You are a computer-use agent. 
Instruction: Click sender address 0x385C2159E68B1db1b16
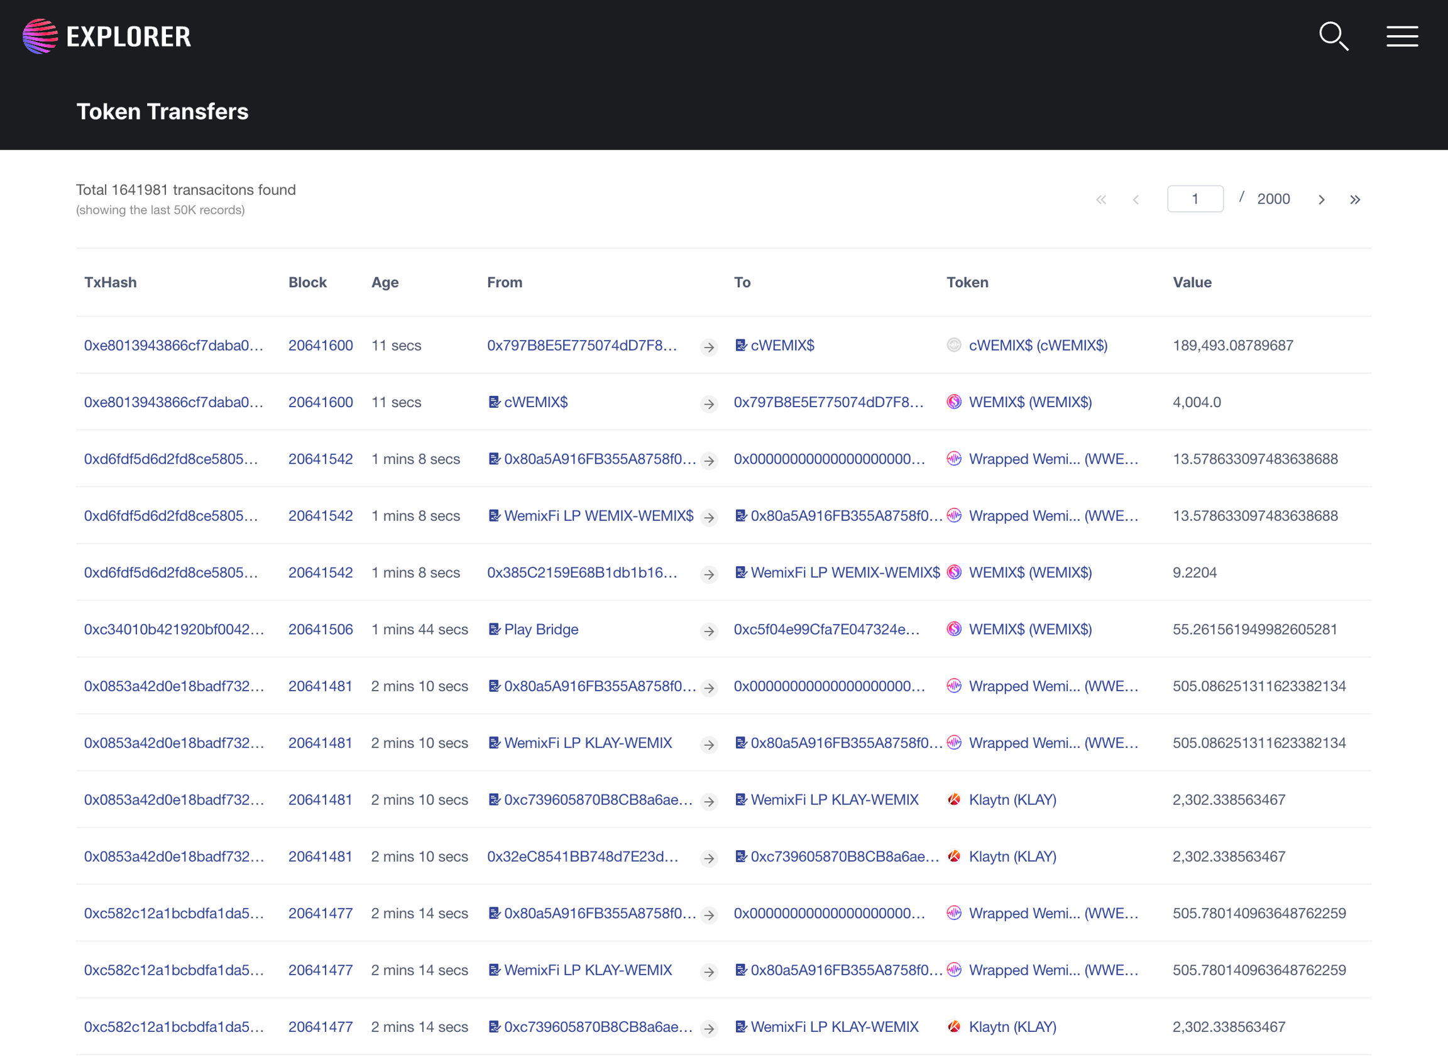point(582,572)
